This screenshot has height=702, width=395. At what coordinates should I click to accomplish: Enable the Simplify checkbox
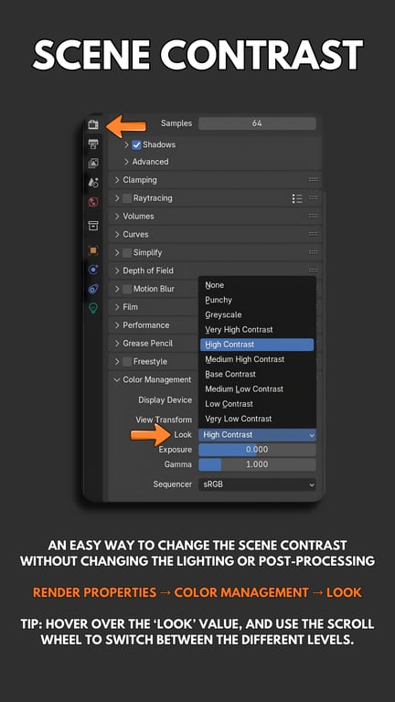click(x=127, y=252)
